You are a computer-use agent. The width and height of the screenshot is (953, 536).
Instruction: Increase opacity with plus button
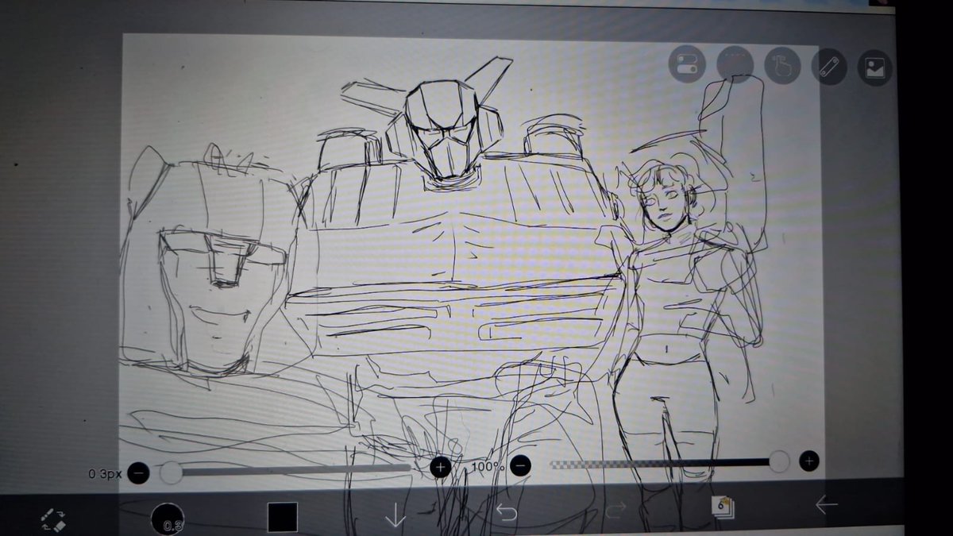pyautogui.click(x=808, y=460)
